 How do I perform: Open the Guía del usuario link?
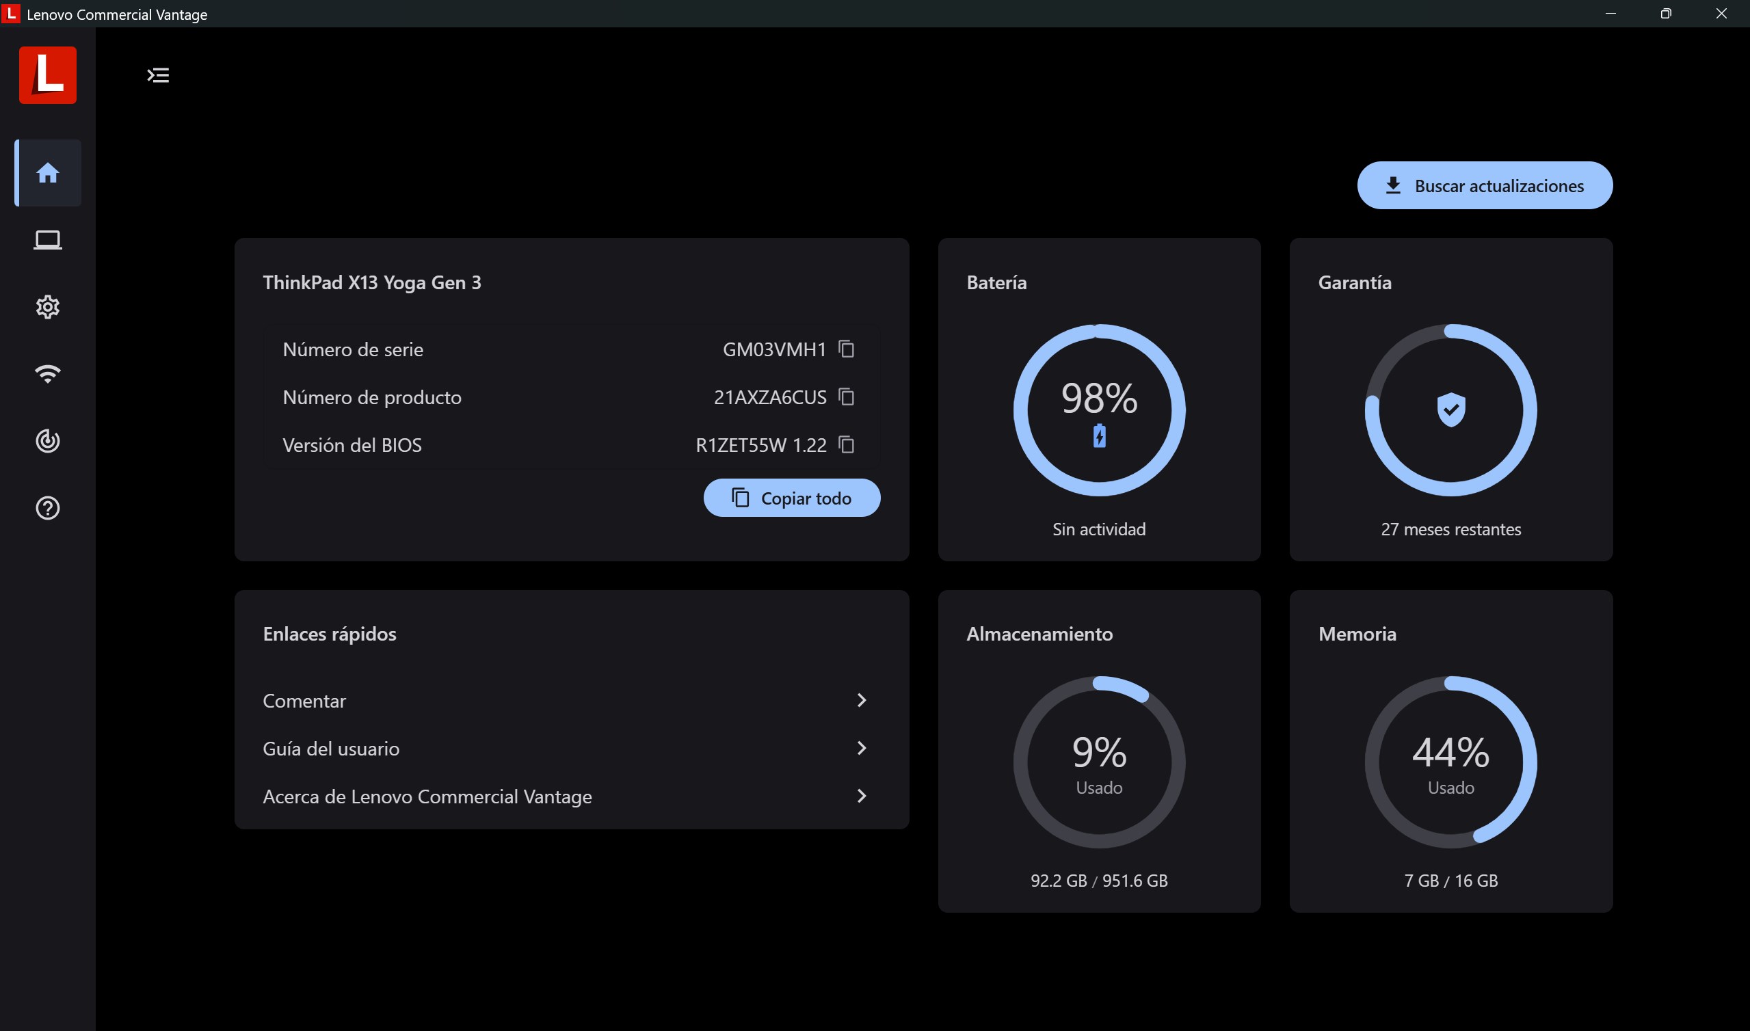(571, 748)
